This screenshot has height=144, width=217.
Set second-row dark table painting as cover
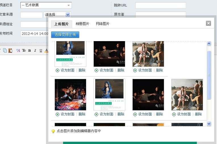tap(143, 114)
